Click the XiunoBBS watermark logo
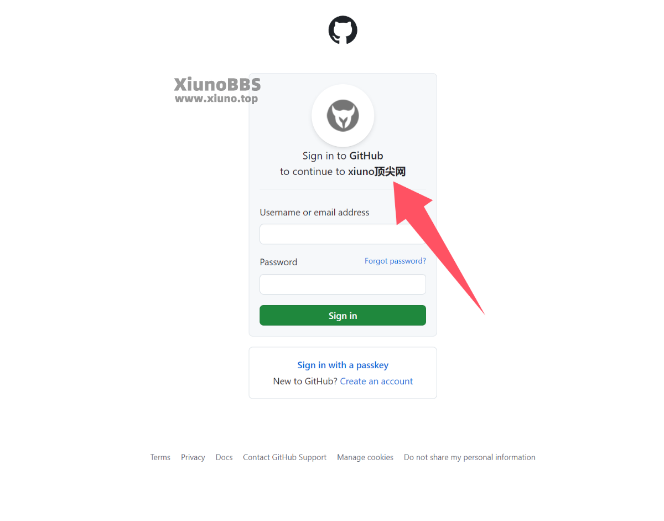This screenshot has width=664, height=521. [x=217, y=84]
